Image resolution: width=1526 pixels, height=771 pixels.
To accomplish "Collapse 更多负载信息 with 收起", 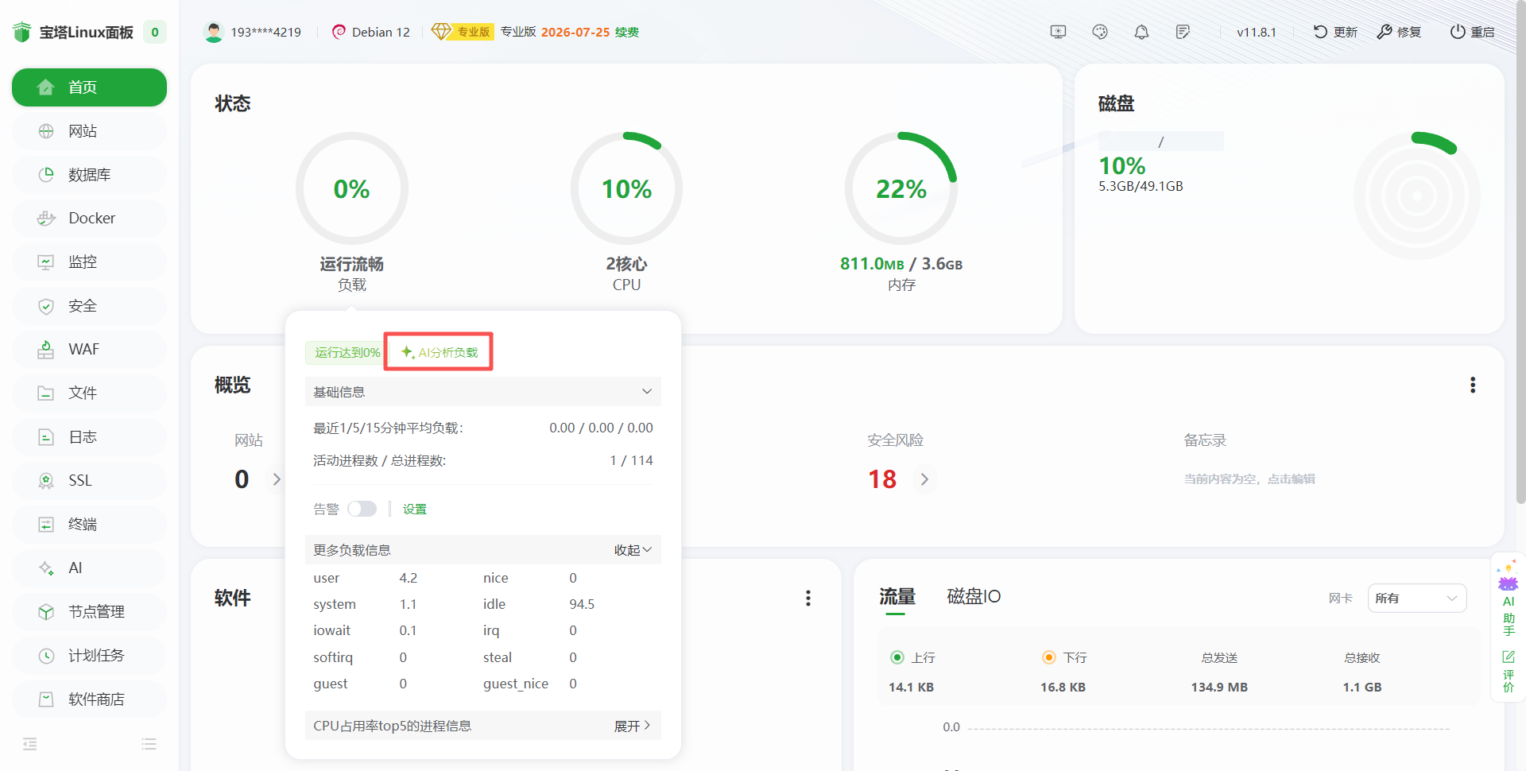I will pos(633,550).
